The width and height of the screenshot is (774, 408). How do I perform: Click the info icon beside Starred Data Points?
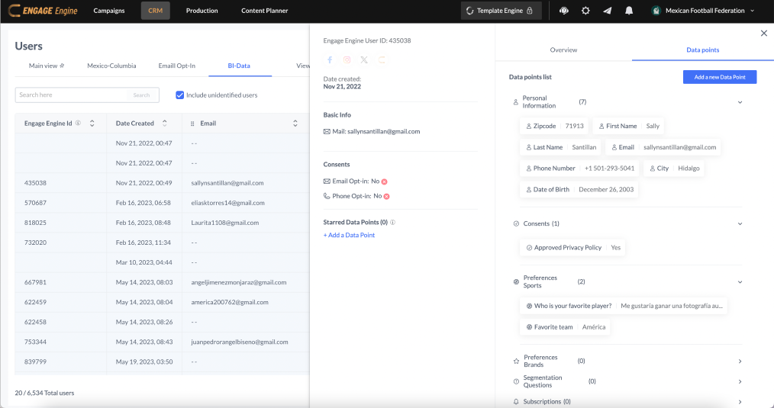(393, 223)
